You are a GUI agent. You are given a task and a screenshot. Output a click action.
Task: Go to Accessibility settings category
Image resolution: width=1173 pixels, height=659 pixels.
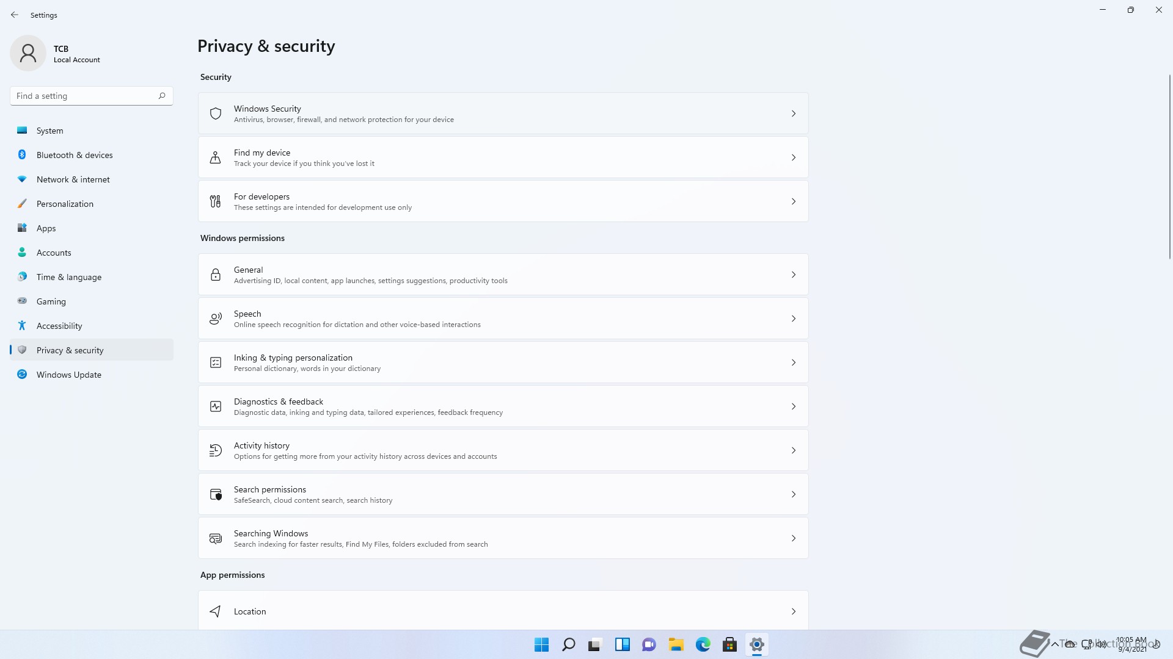pos(59,326)
